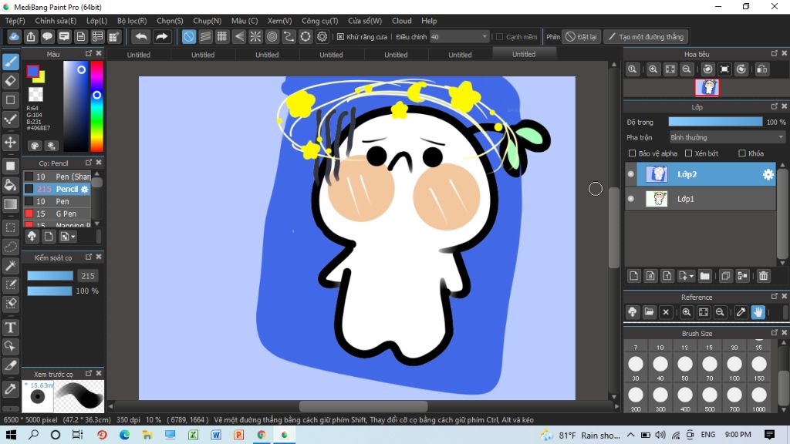Select the rectangular Selection tool
Screen dimensions: 790x444
[11, 227]
